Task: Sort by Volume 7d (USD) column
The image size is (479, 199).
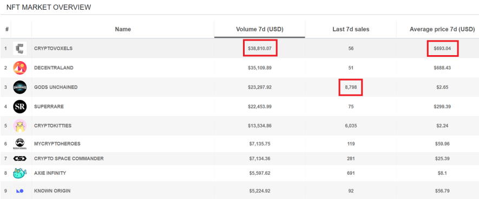Action: (260, 29)
